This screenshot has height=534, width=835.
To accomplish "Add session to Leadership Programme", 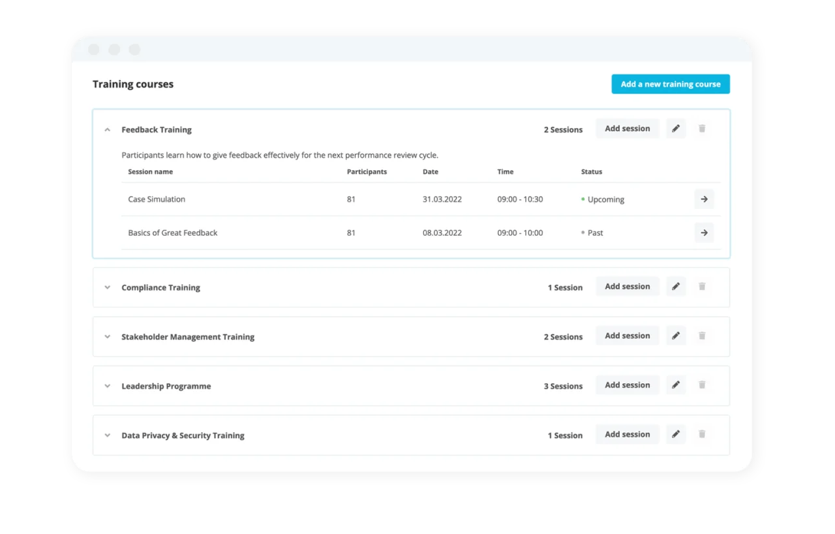I will (x=627, y=385).
